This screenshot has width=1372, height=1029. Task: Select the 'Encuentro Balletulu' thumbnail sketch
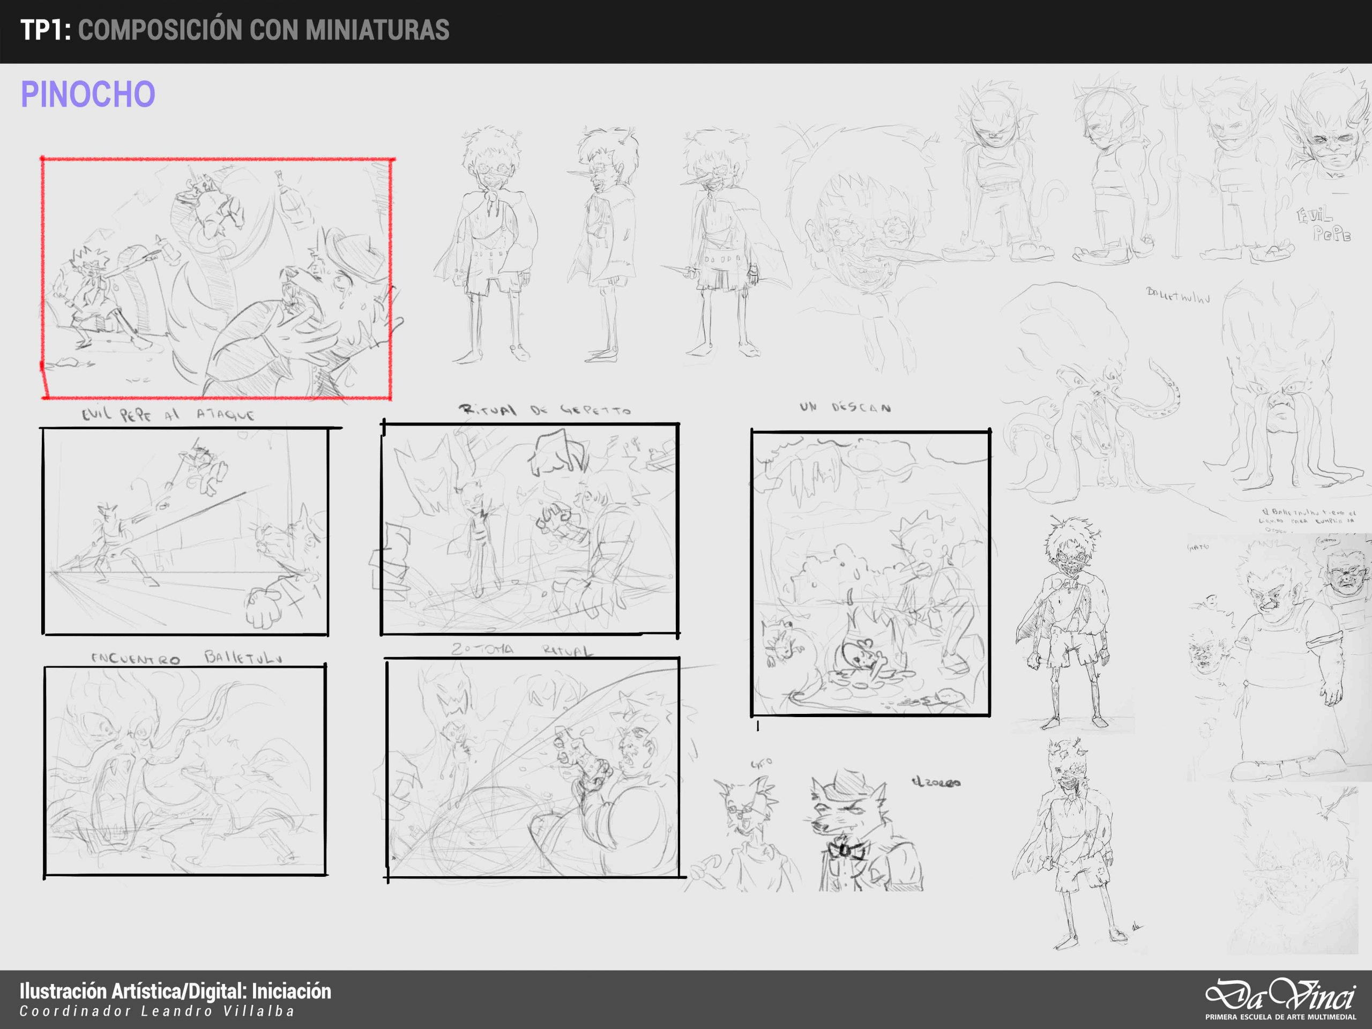185,771
